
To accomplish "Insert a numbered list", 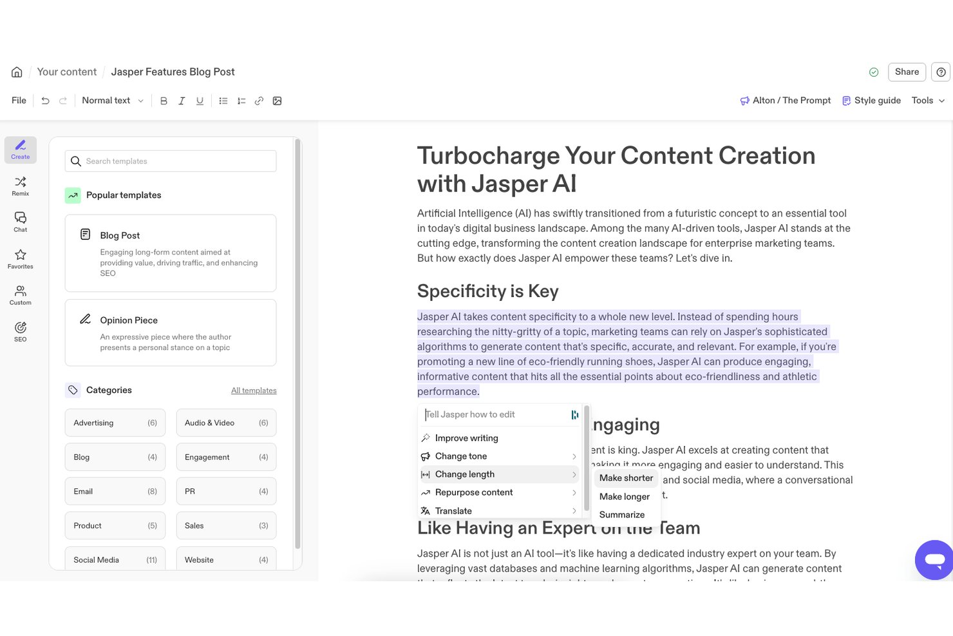I will (241, 101).
